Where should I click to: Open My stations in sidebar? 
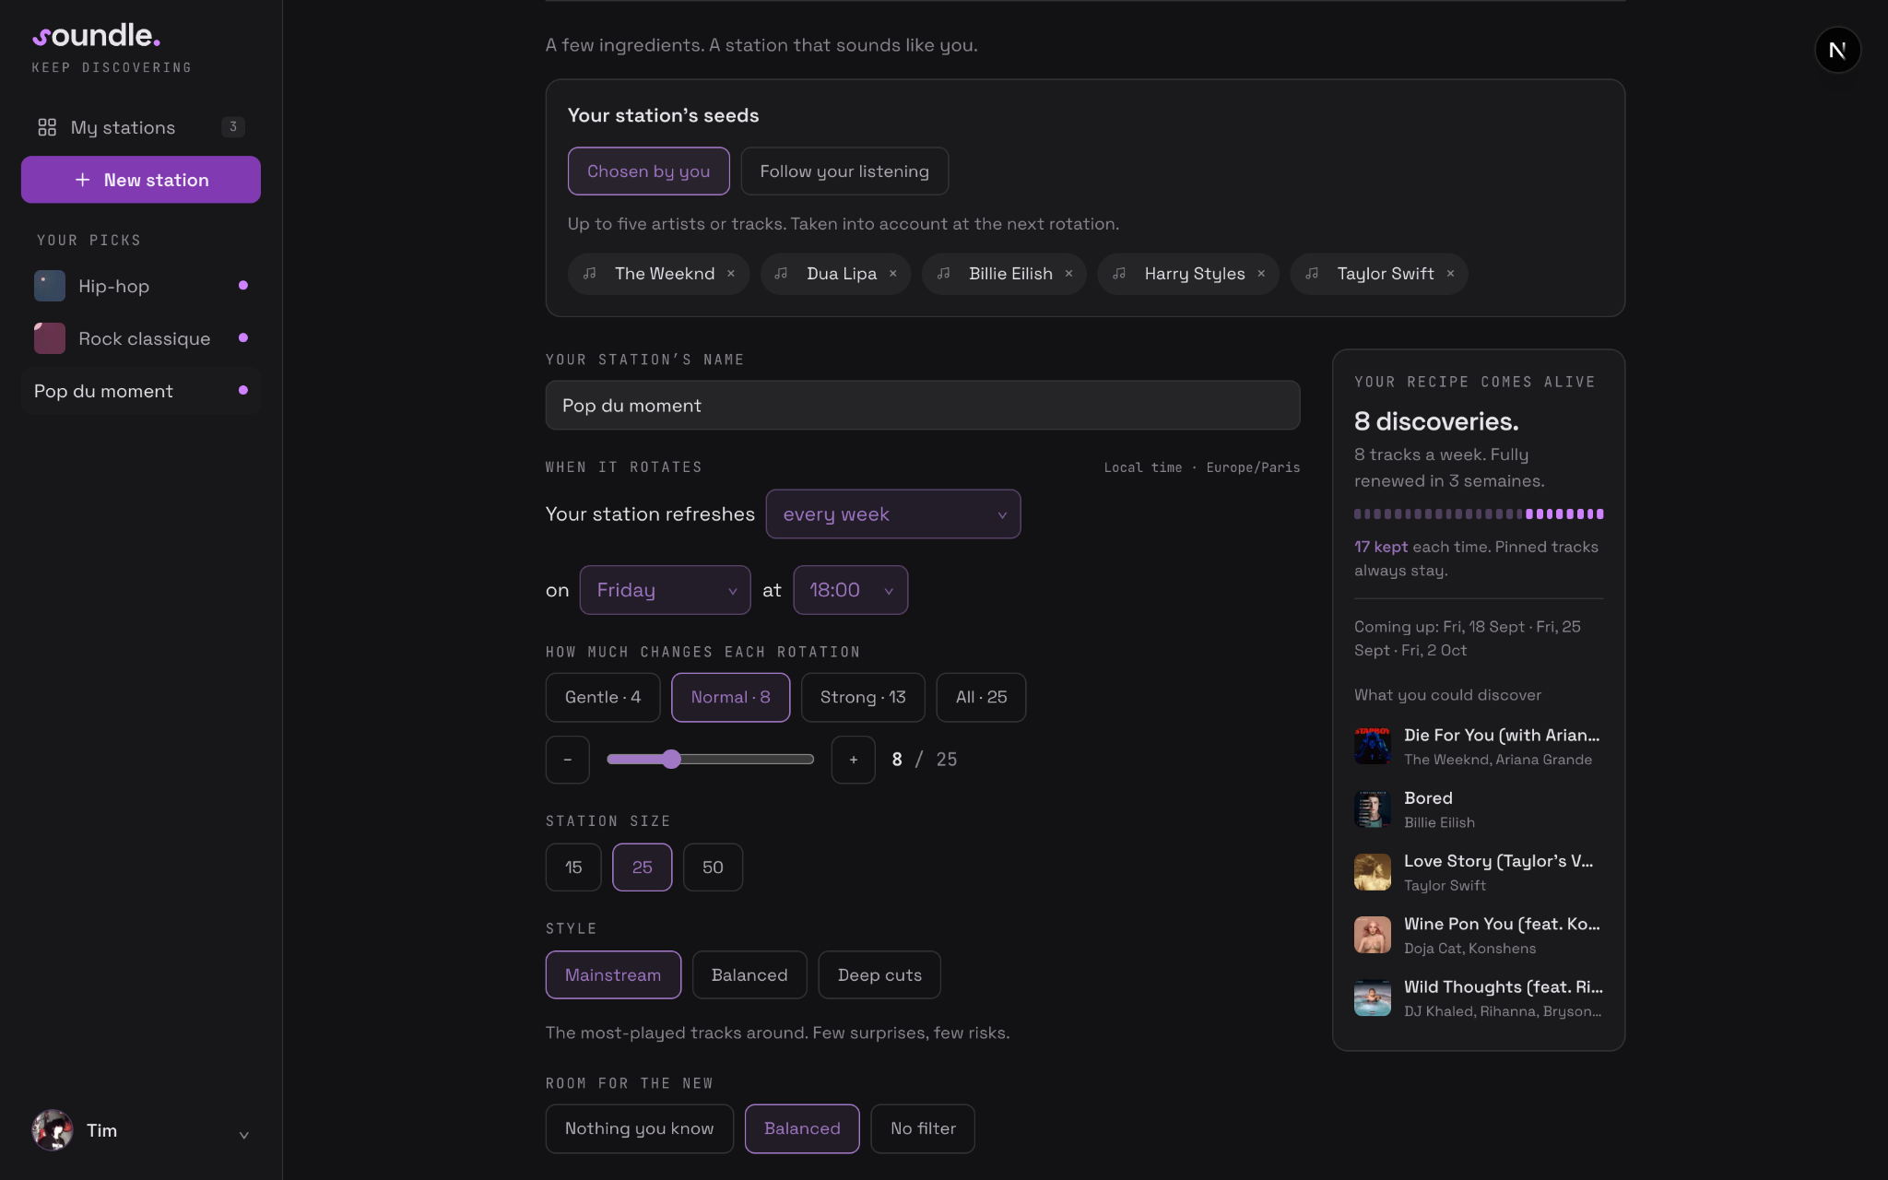[x=141, y=127]
